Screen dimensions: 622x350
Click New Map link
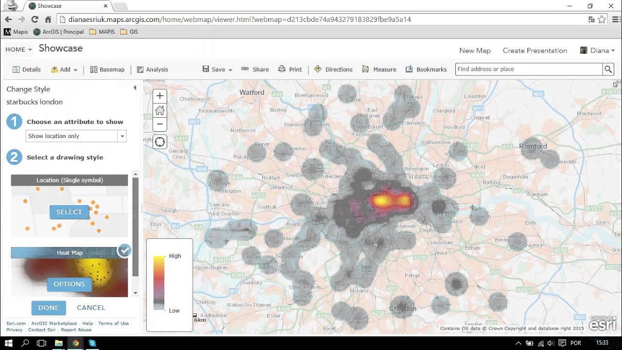(475, 51)
